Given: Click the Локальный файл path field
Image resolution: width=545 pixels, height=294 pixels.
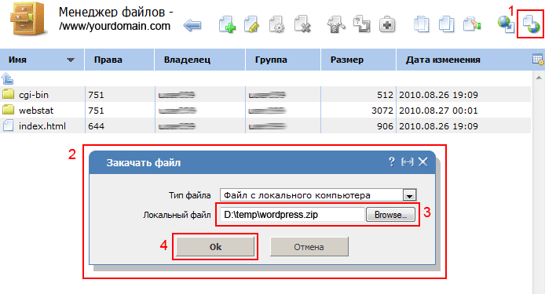Looking at the screenshot, I should coord(292,215).
